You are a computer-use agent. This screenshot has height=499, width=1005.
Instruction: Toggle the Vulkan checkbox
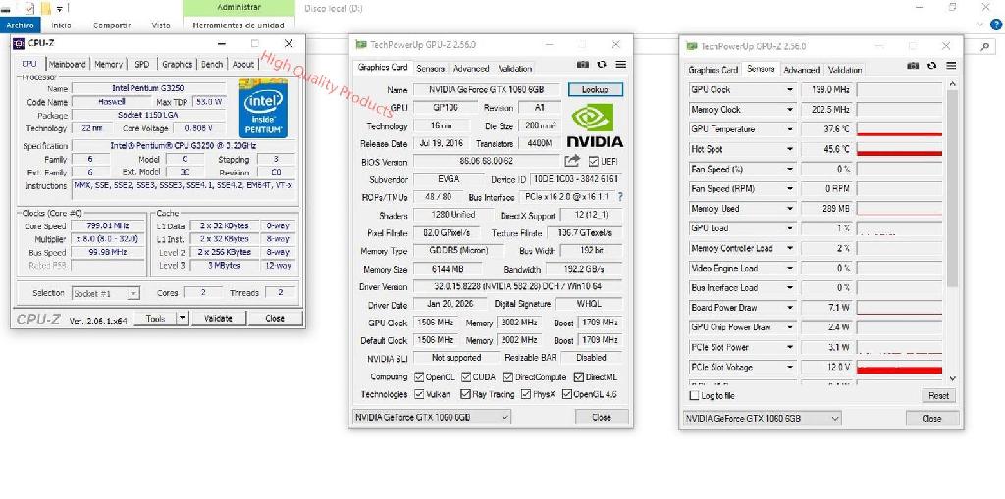(x=419, y=394)
